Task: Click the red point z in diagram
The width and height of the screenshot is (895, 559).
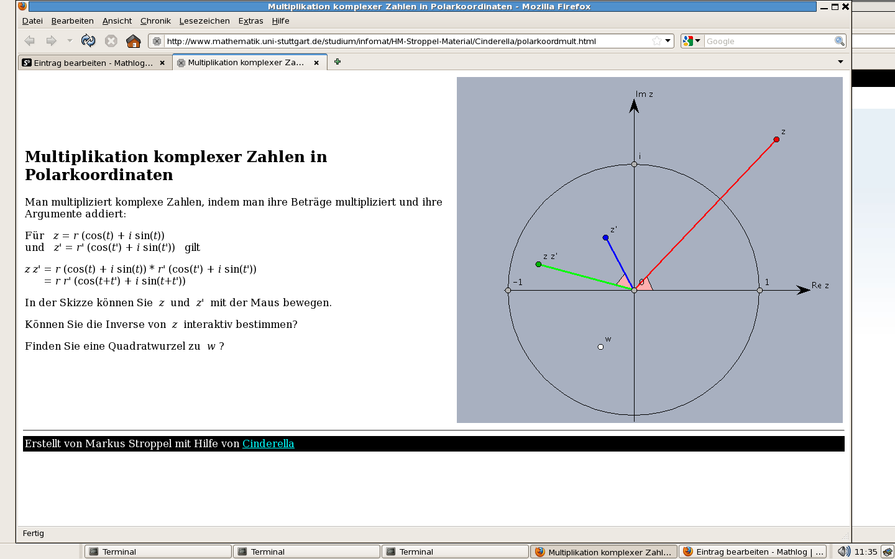Action: pyautogui.click(x=776, y=140)
